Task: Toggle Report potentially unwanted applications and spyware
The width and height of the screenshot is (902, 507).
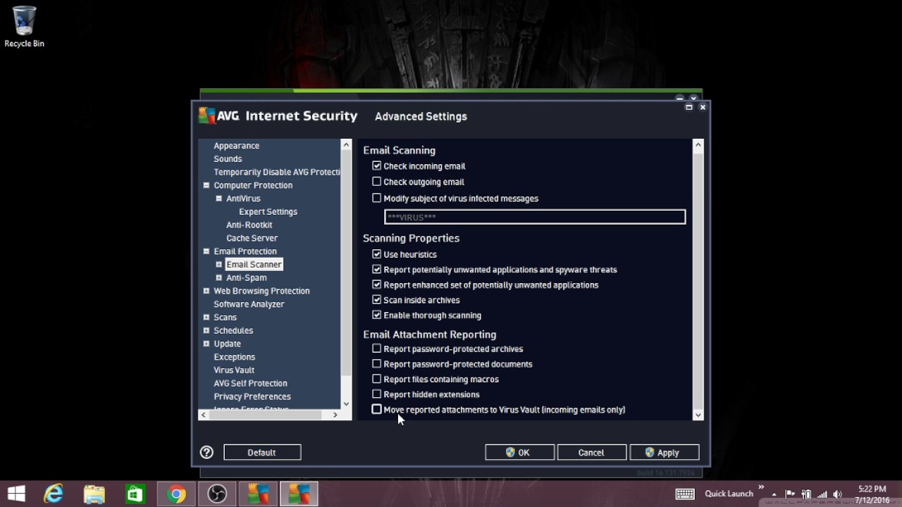Action: coord(376,269)
